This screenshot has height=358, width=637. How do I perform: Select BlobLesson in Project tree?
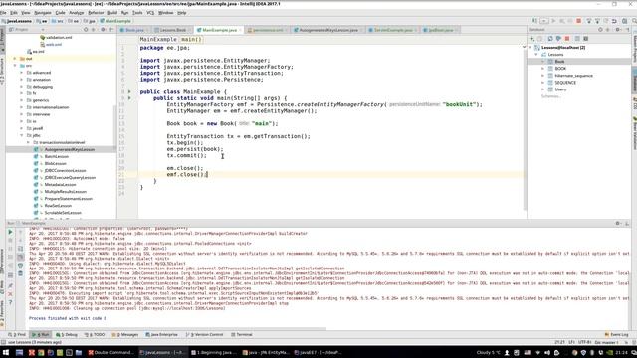(56, 163)
